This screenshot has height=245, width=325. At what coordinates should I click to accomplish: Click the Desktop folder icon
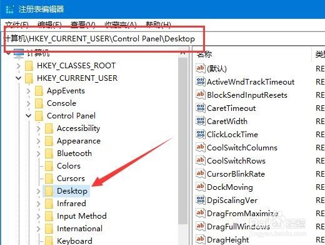[x=49, y=191]
